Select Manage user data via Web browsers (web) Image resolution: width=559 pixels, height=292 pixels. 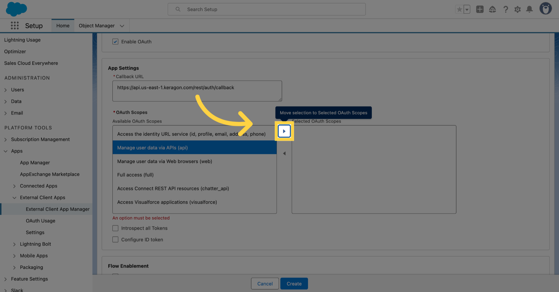pyautogui.click(x=194, y=161)
